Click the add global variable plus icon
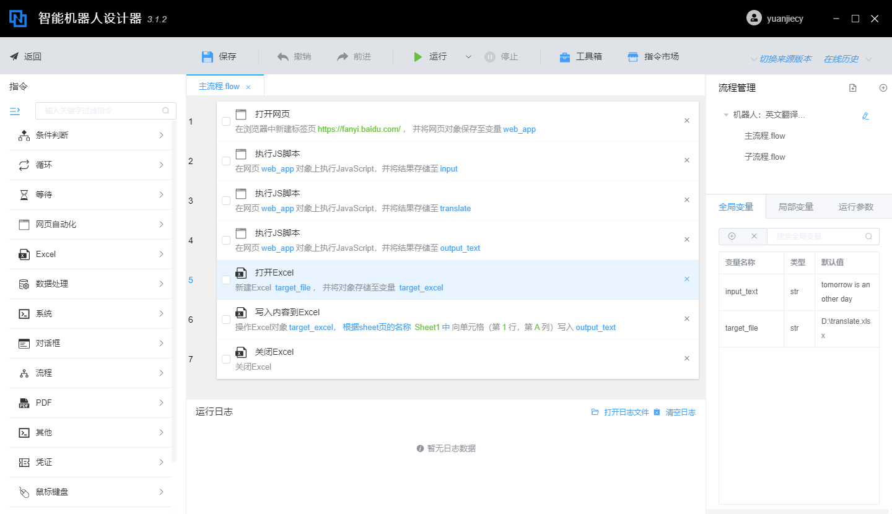Viewport: 892px width, 514px height. click(732, 237)
